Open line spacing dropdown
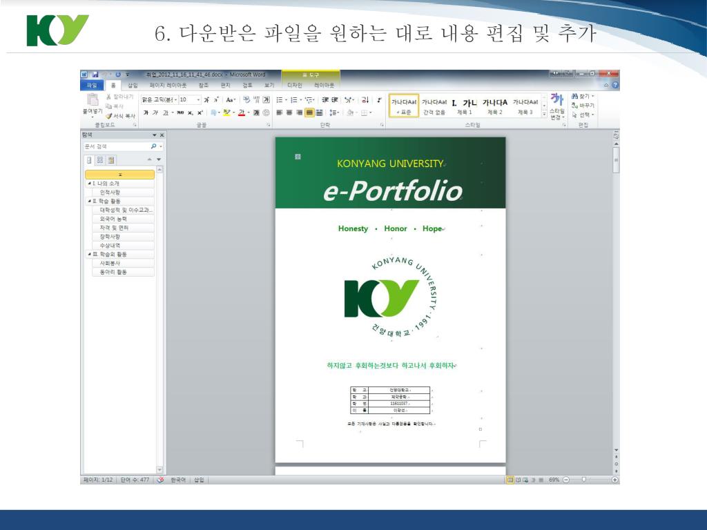Screen dimensions: 707x530 (334, 112)
